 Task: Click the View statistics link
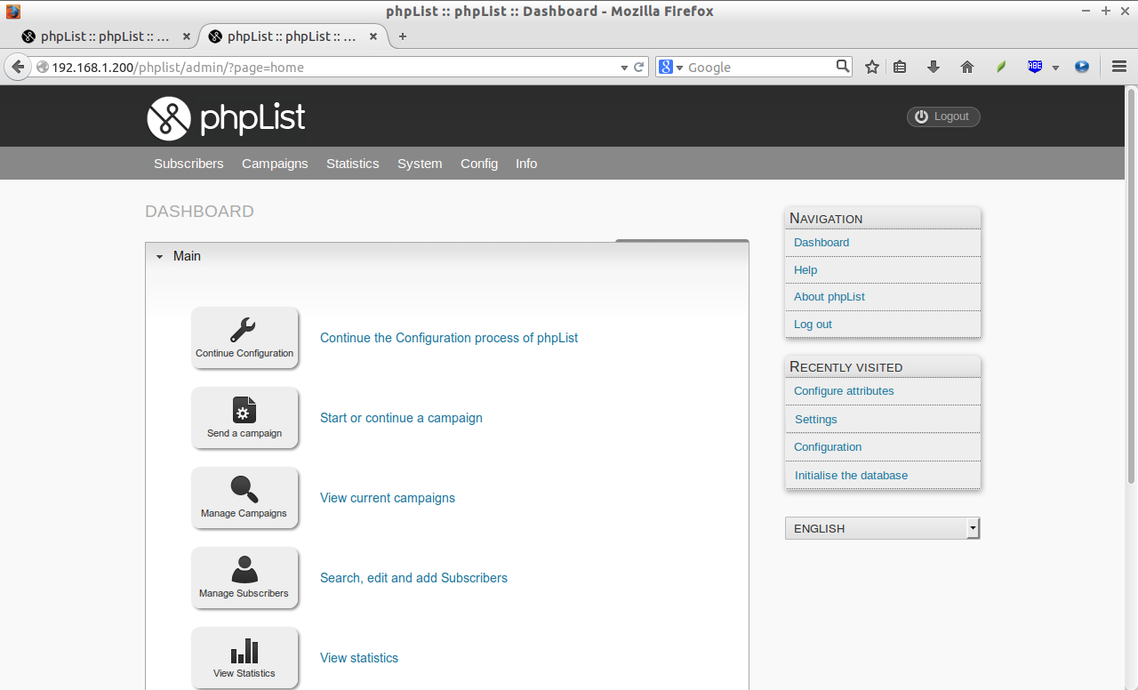point(359,658)
